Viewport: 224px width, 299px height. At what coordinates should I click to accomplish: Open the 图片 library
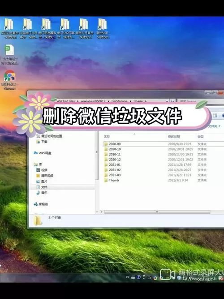[x=42, y=182]
